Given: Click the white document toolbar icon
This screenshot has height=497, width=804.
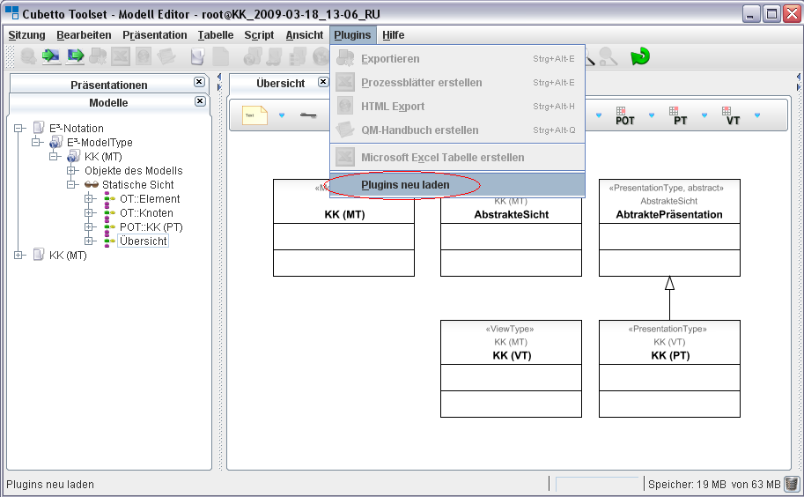Looking at the screenshot, I should pyautogui.click(x=197, y=56).
